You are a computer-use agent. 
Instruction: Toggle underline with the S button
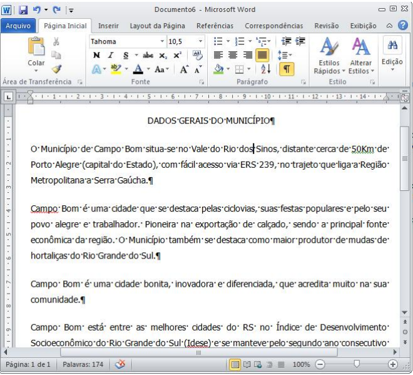coord(126,55)
